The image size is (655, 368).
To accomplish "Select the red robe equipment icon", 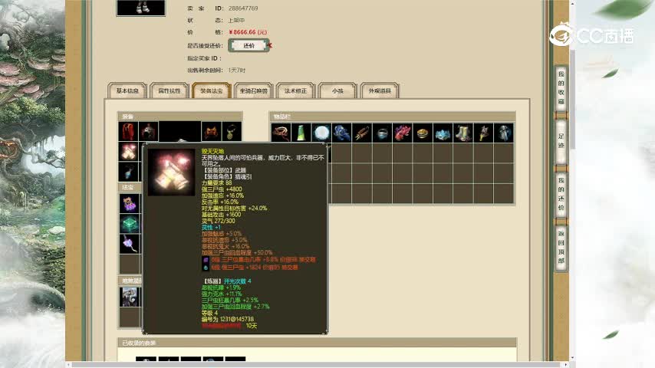I will [x=128, y=132].
